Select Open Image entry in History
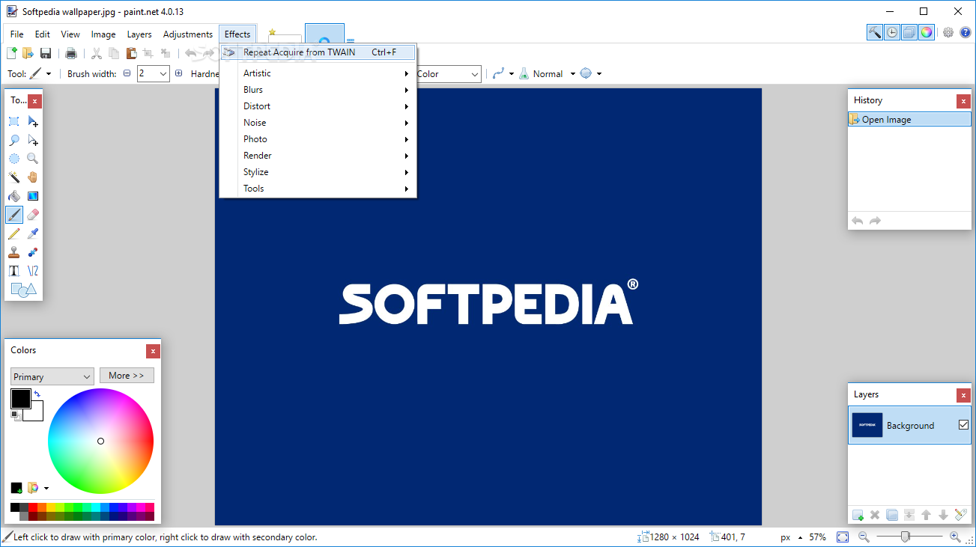Image resolution: width=976 pixels, height=547 pixels. point(909,119)
